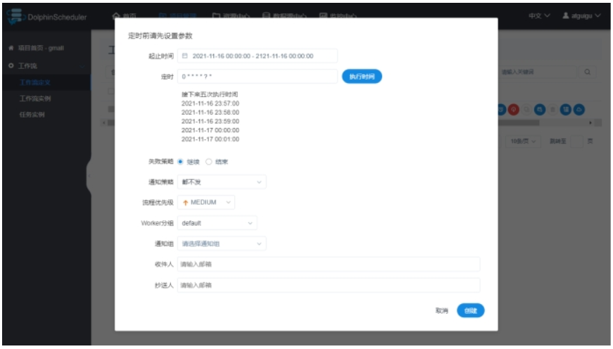Open the 资源中心 nav item

point(231,15)
